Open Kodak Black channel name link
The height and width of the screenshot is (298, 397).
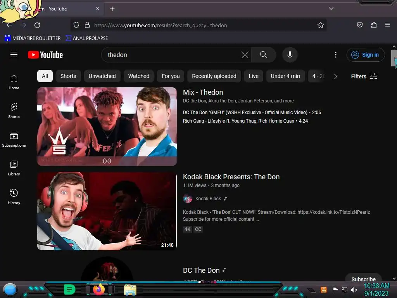tap(208, 199)
